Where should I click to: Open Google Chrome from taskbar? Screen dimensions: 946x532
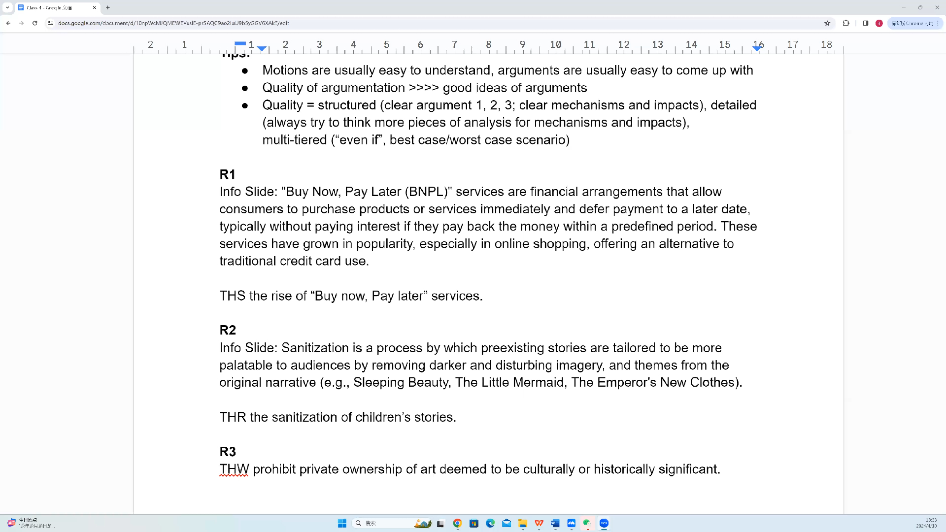coord(457,523)
